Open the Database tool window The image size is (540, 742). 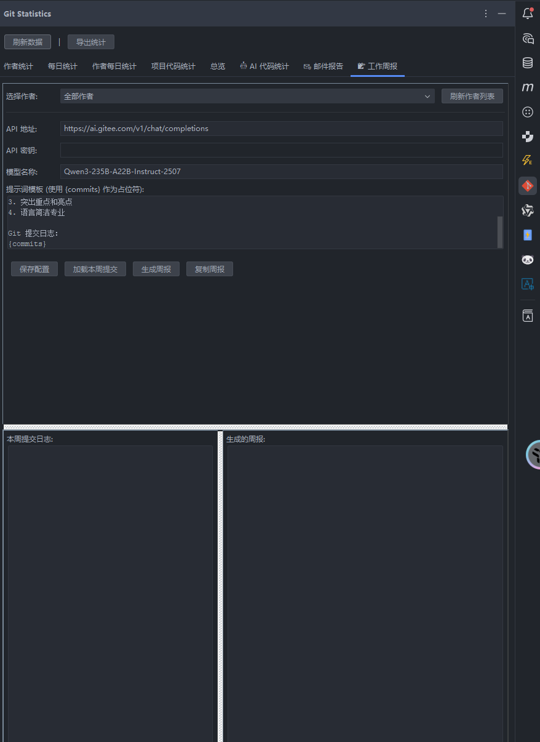(527, 63)
